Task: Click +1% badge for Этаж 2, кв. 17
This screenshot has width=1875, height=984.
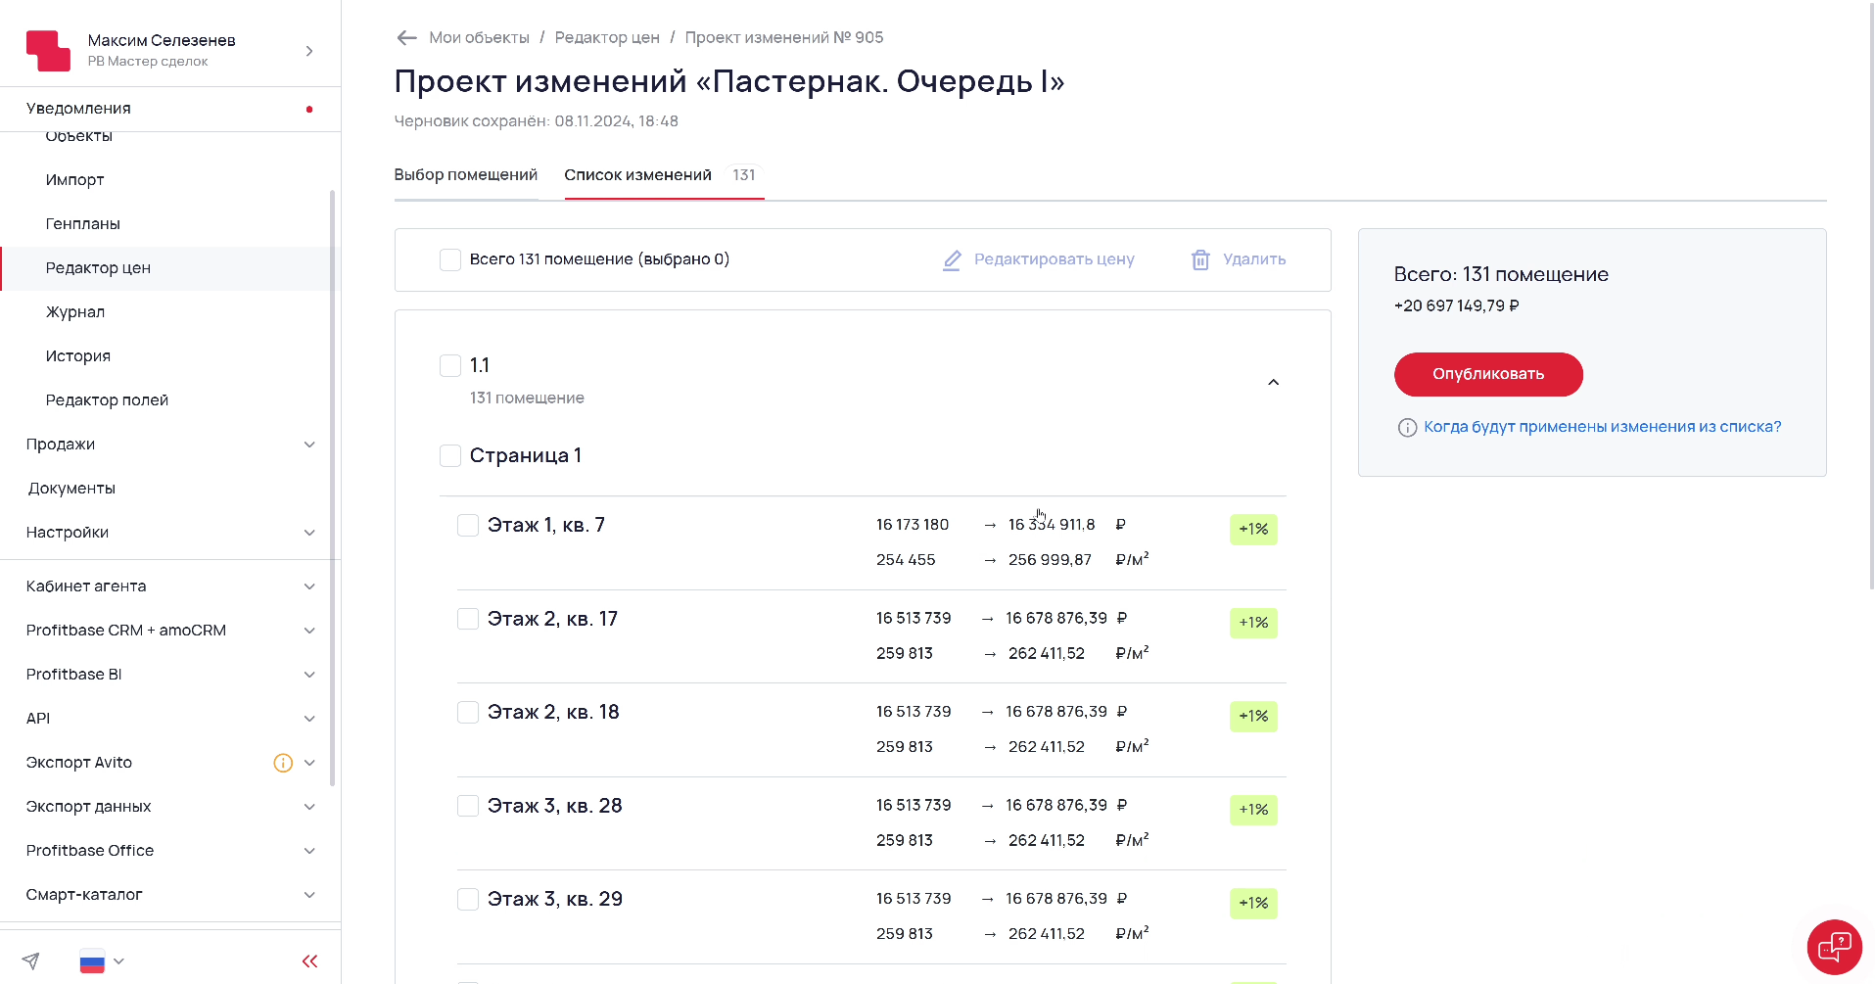Action: [1253, 623]
